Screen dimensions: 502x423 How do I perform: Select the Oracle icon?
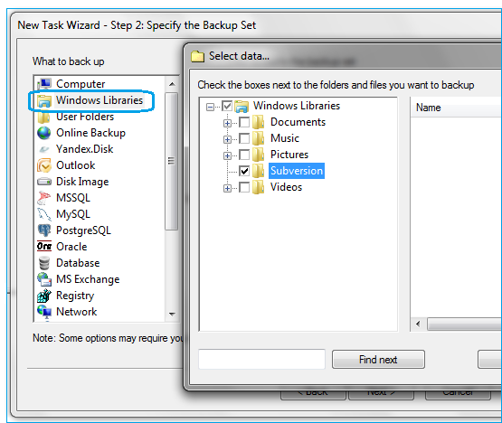(44, 246)
